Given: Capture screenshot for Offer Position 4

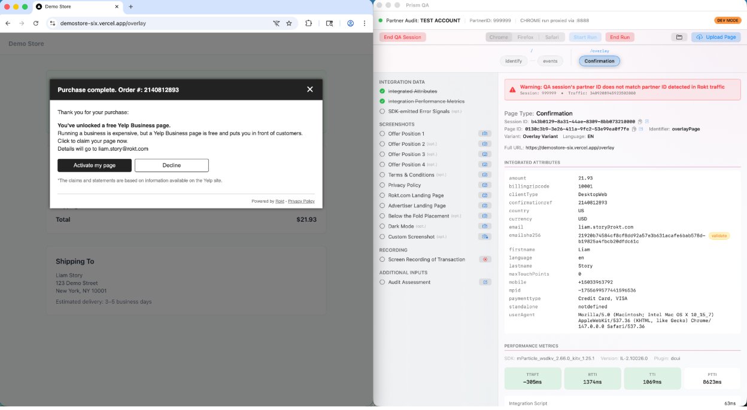Looking at the screenshot, I should 484,164.
